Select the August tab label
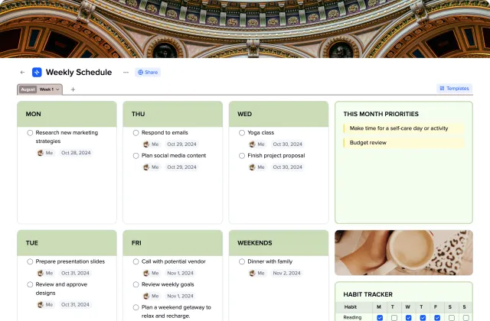This screenshot has height=321, width=490. [x=28, y=89]
